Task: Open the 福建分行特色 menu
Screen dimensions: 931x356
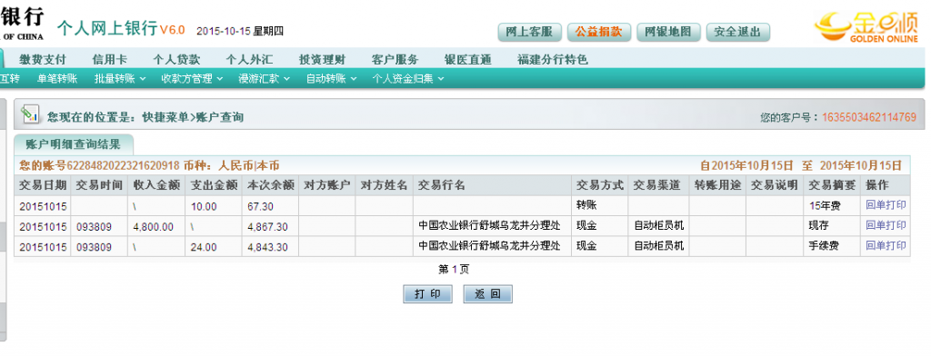Action: pyautogui.click(x=553, y=60)
